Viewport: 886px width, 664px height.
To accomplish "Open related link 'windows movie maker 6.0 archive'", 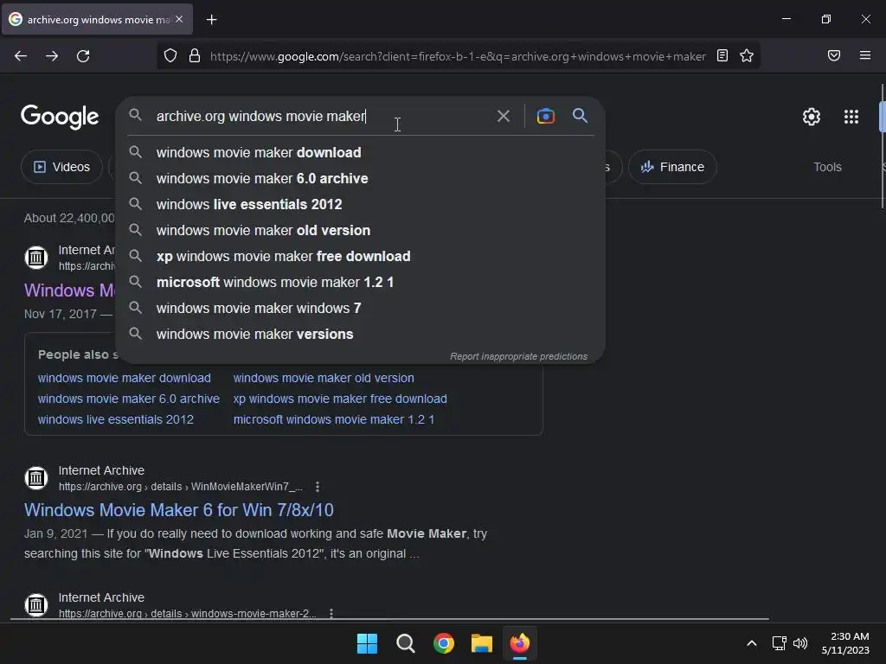I will pos(129,399).
